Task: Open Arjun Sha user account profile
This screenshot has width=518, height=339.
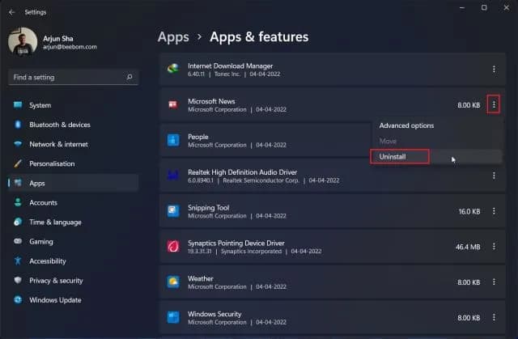Action: 49,42
